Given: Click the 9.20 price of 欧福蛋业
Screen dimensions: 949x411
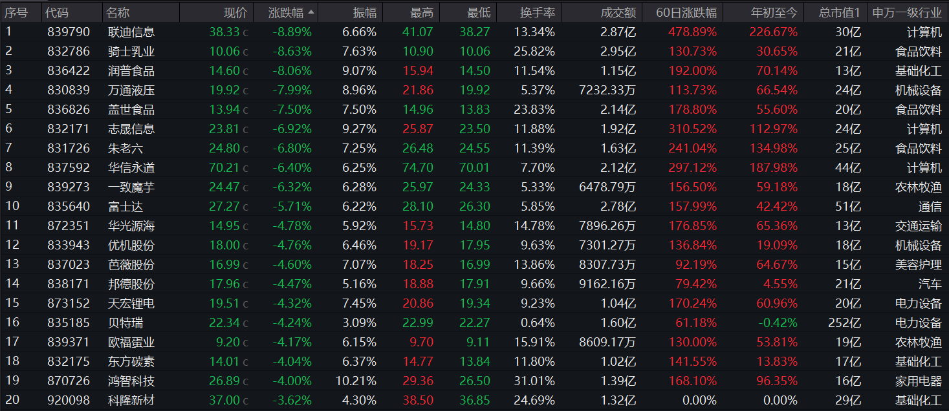Looking at the screenshot, I should [x=227, y=342].
